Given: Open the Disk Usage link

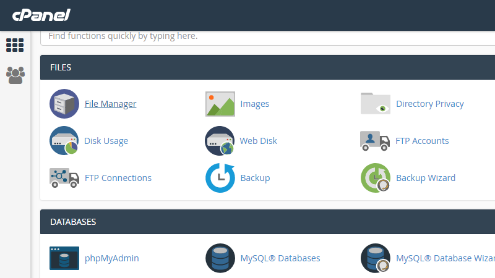Looking at the screenshot, I should [106, 141].
